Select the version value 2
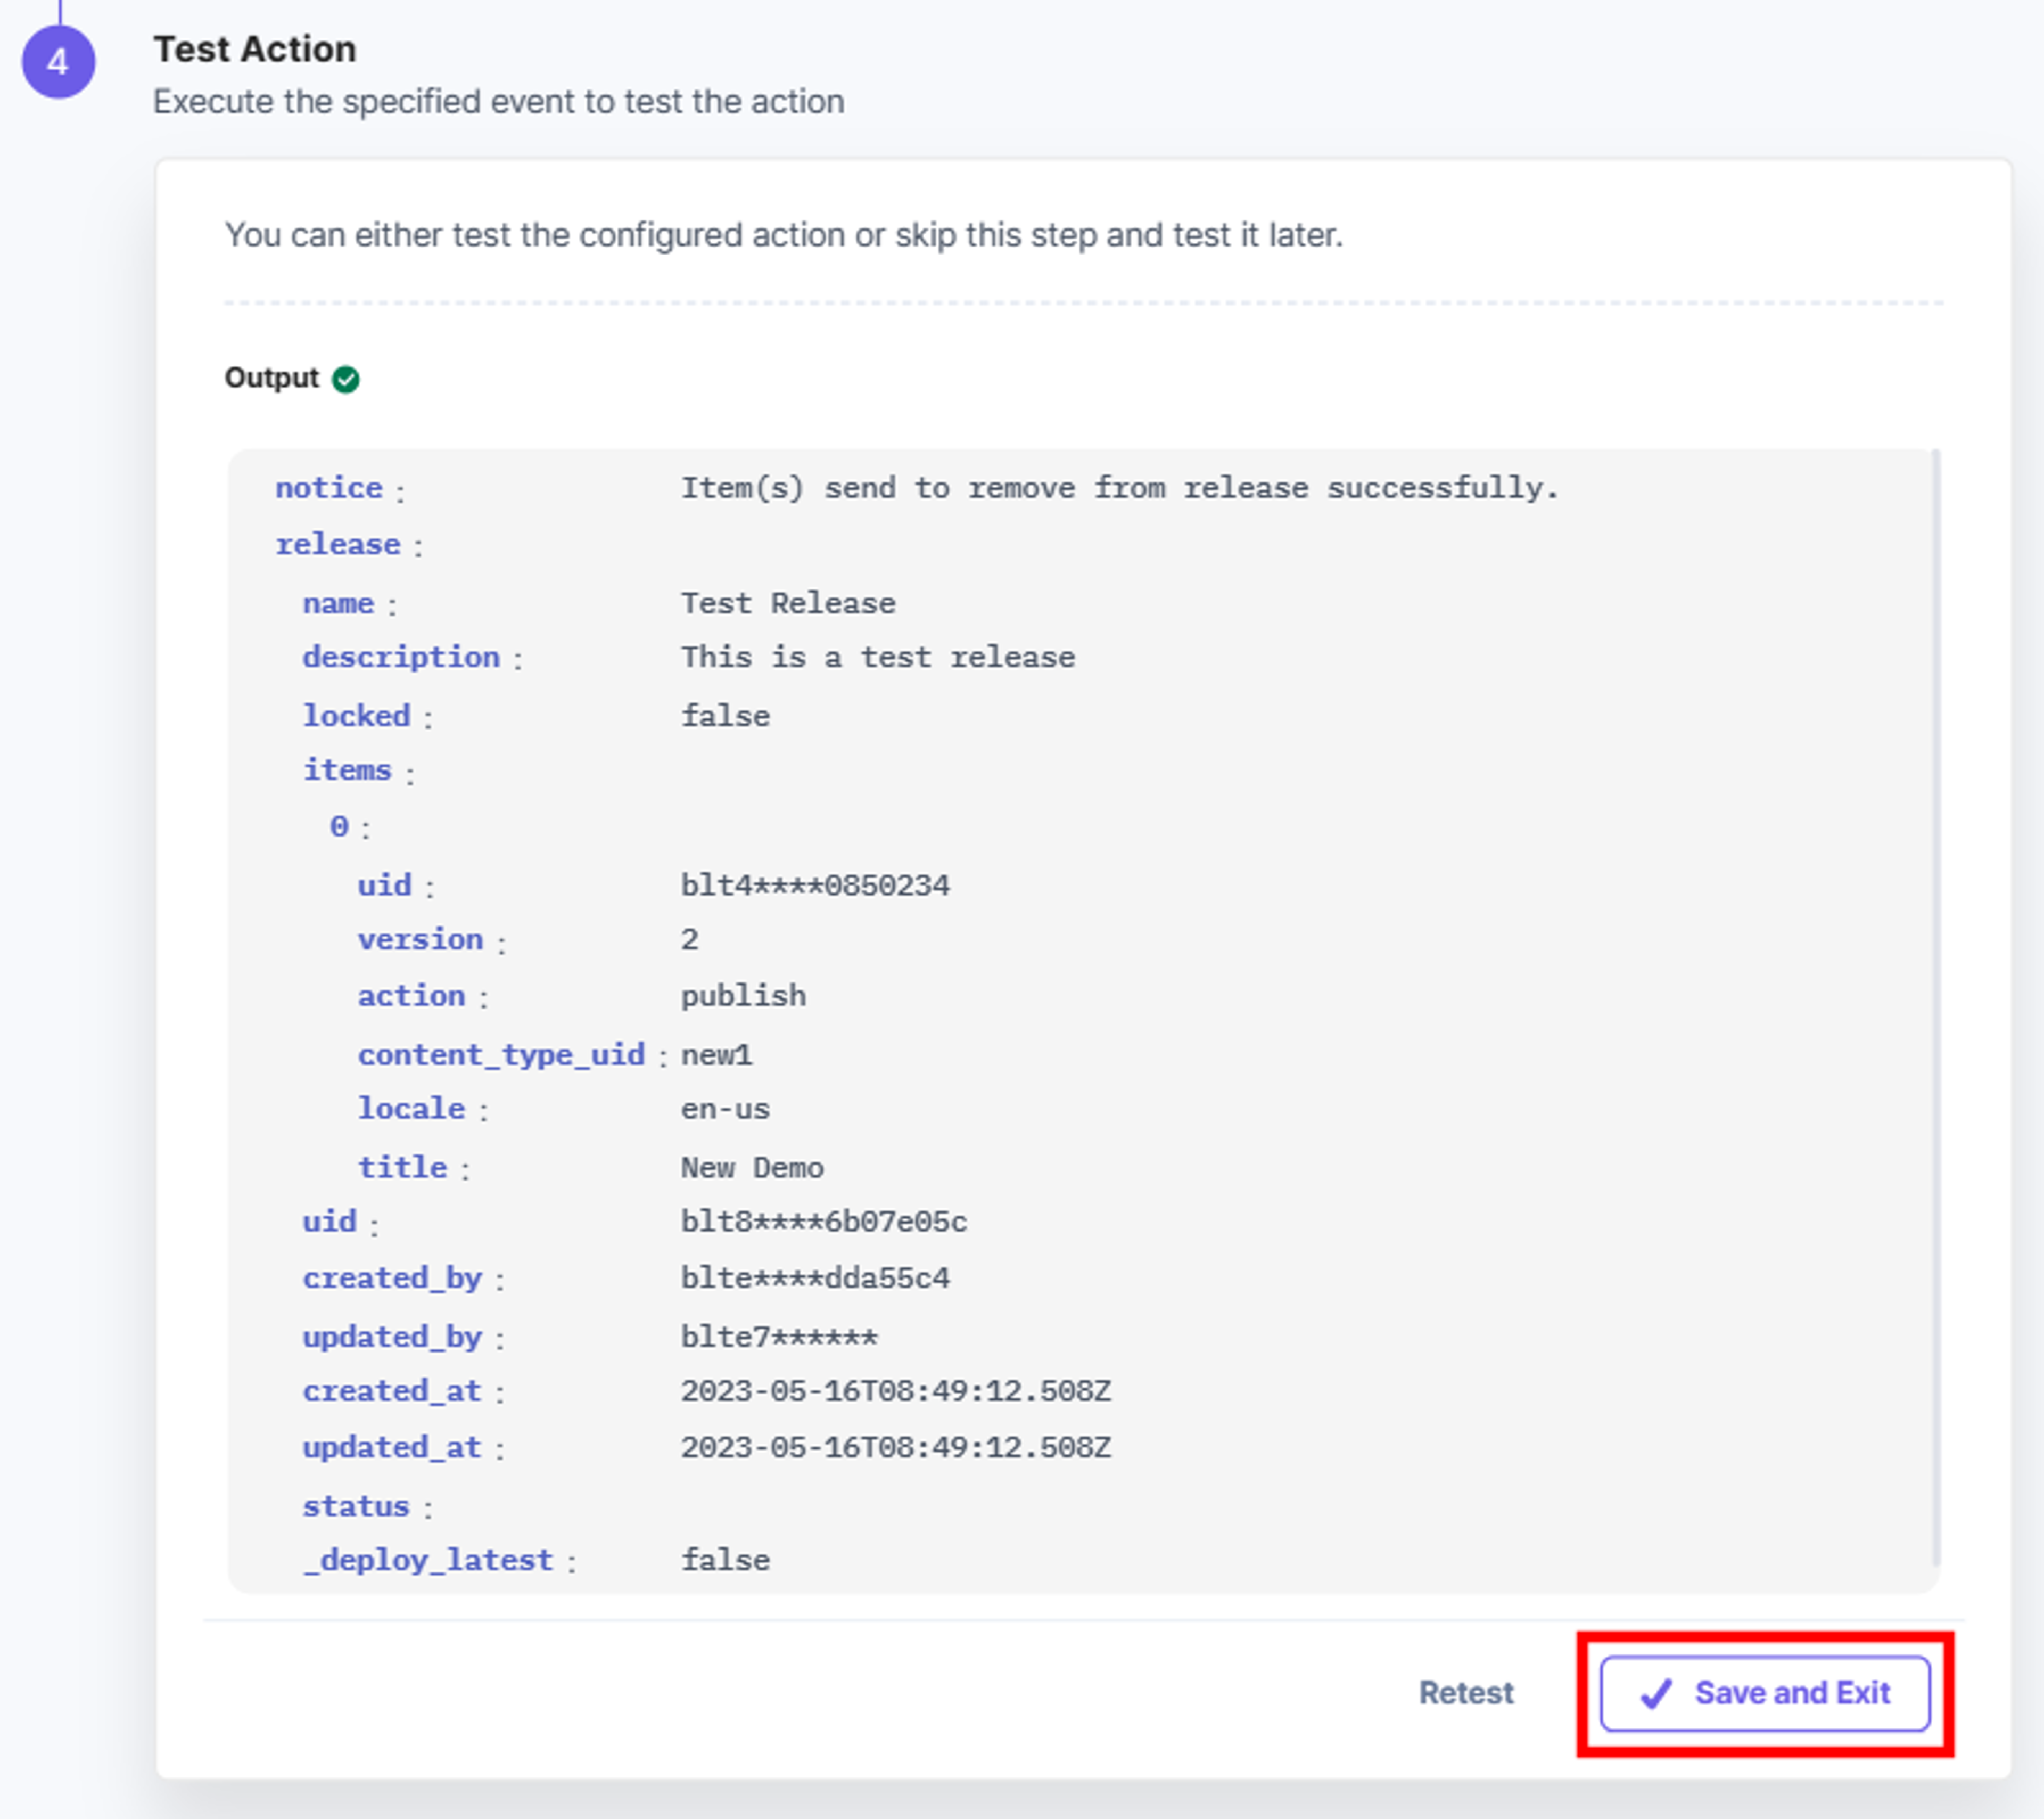Viewport: 2044px width, 1819px height. pyautogui.click(x=690, y=939)
